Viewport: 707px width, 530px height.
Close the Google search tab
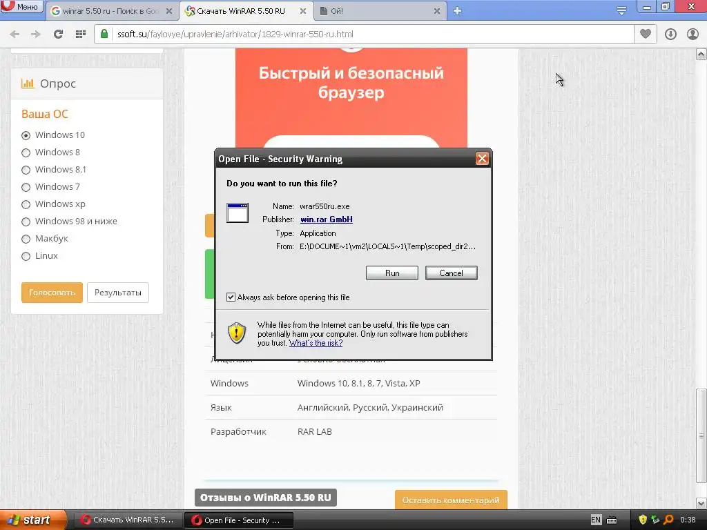pos(169,11)
